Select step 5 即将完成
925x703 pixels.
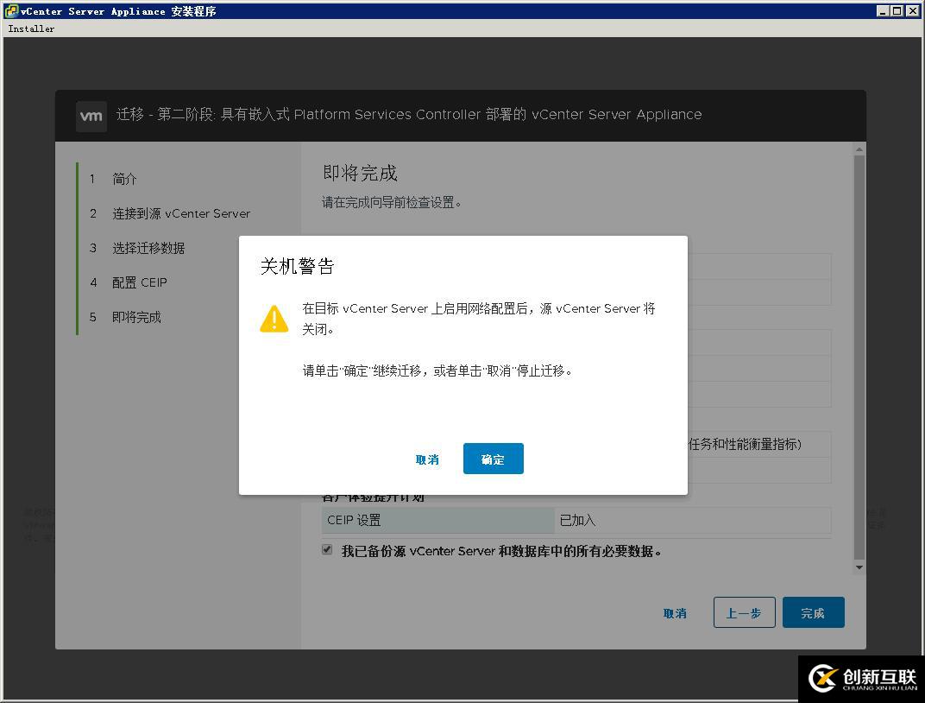(136, 317)
